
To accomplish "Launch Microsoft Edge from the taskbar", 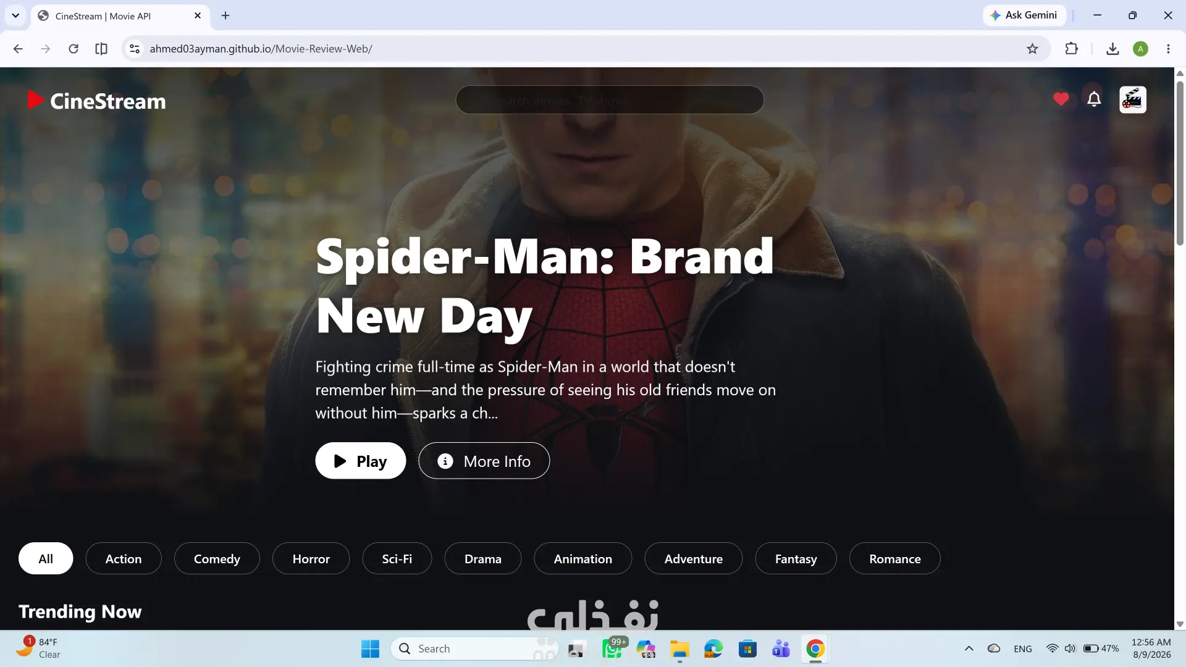I will coord(713,649).
